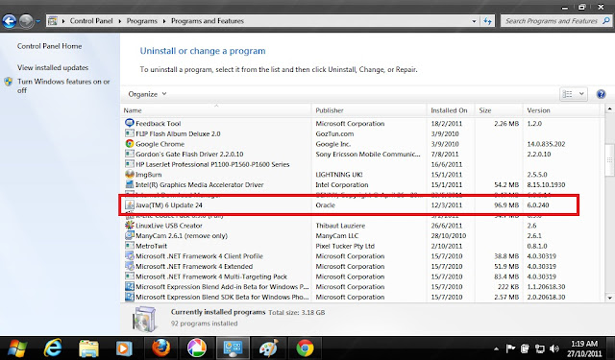Click the volume speaker tray icon

tap(554, 348)
